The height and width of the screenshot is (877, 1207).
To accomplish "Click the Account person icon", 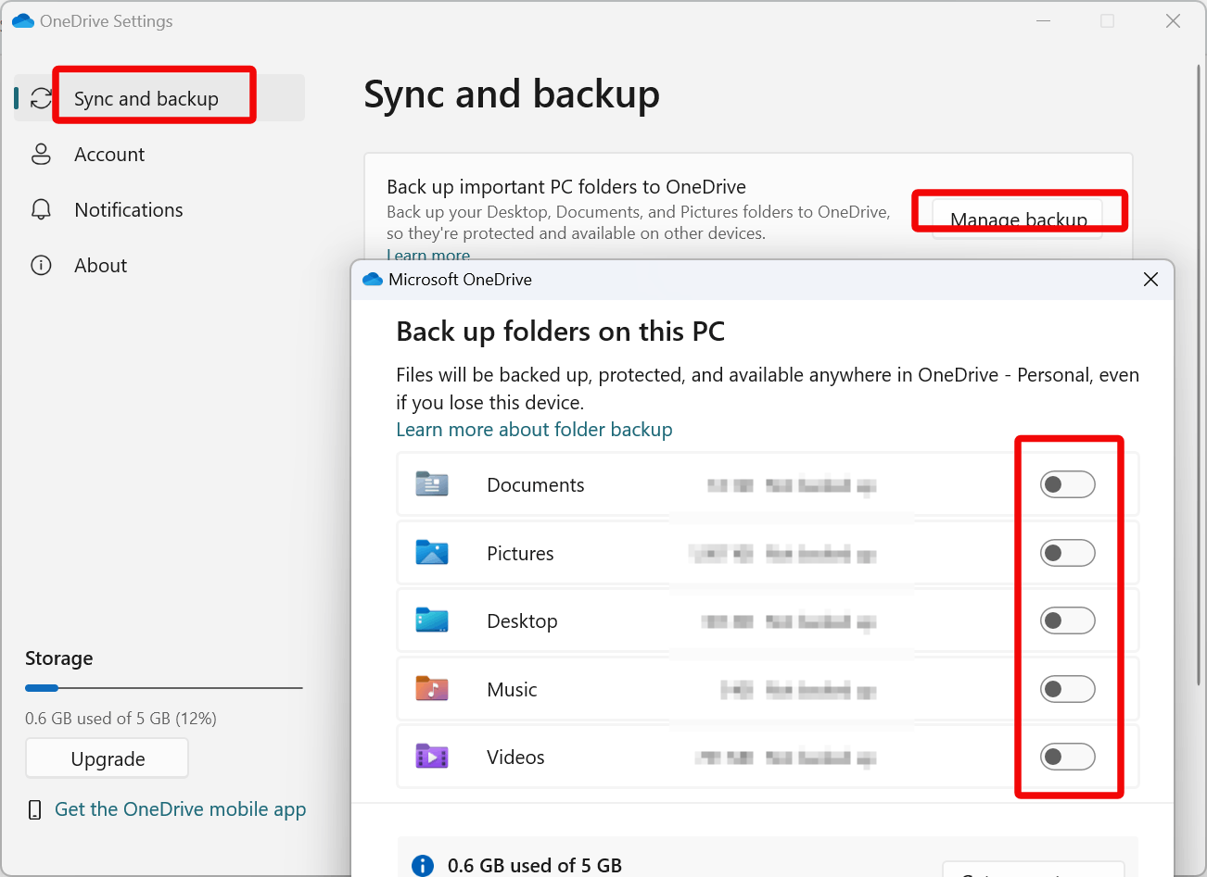I will [41, 154].
